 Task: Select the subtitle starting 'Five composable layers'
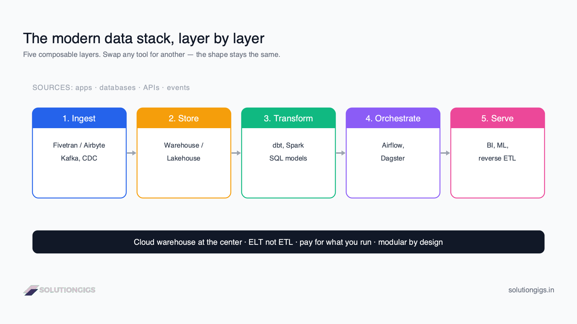coord(151,54)
